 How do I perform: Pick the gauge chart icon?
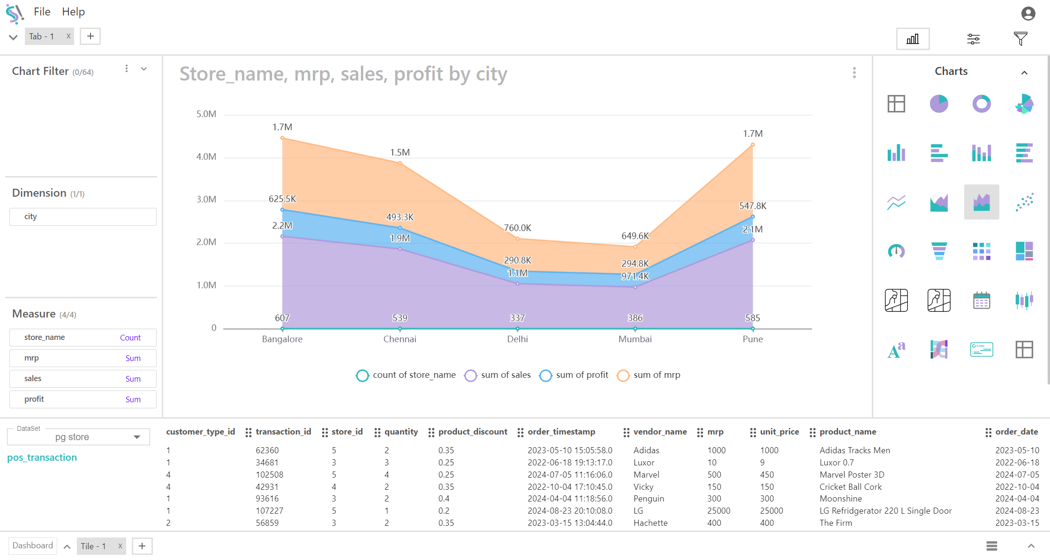896,251
